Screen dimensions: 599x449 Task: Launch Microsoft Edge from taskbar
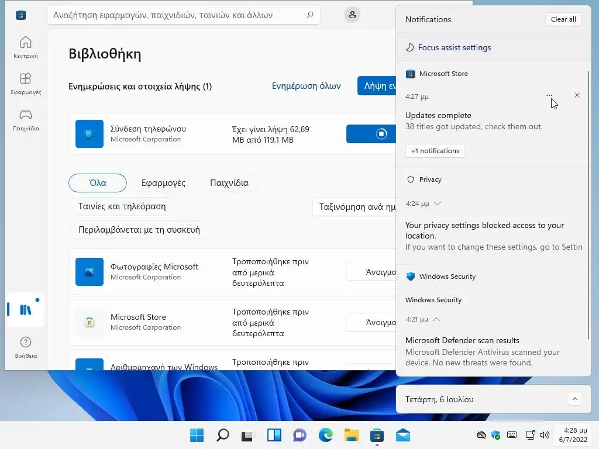click(x=325, y=435)
